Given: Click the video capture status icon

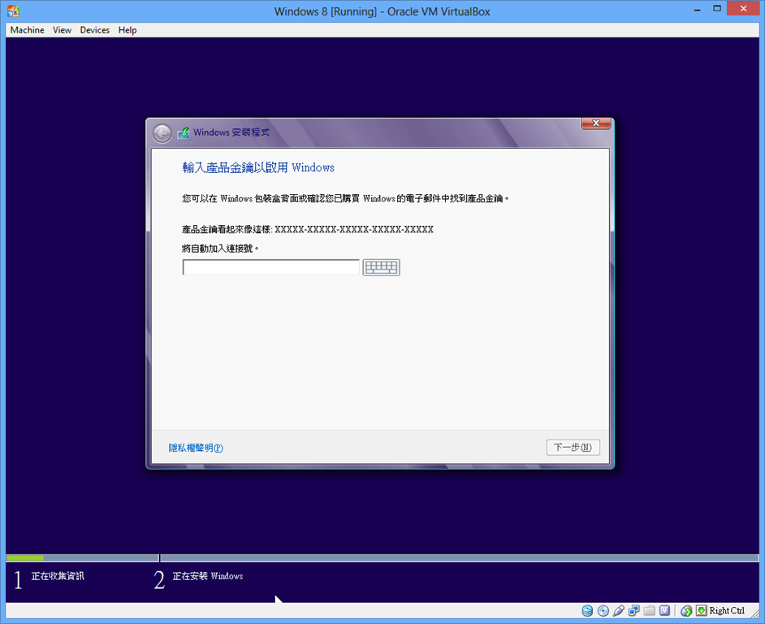Looking at the screenshot, I should [x=664, y=611].
